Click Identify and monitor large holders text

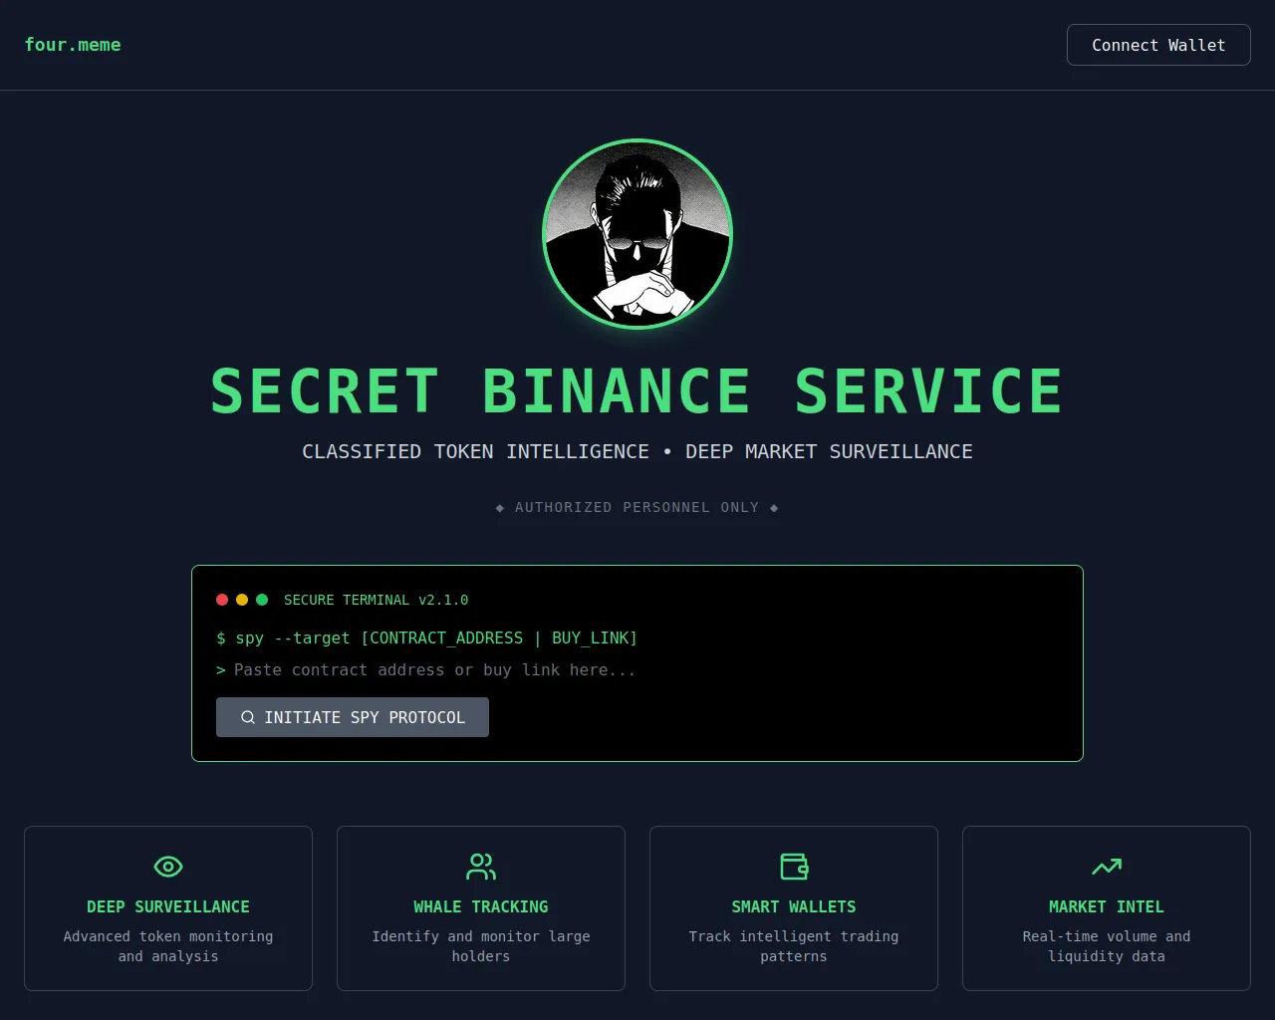[481, 946]
